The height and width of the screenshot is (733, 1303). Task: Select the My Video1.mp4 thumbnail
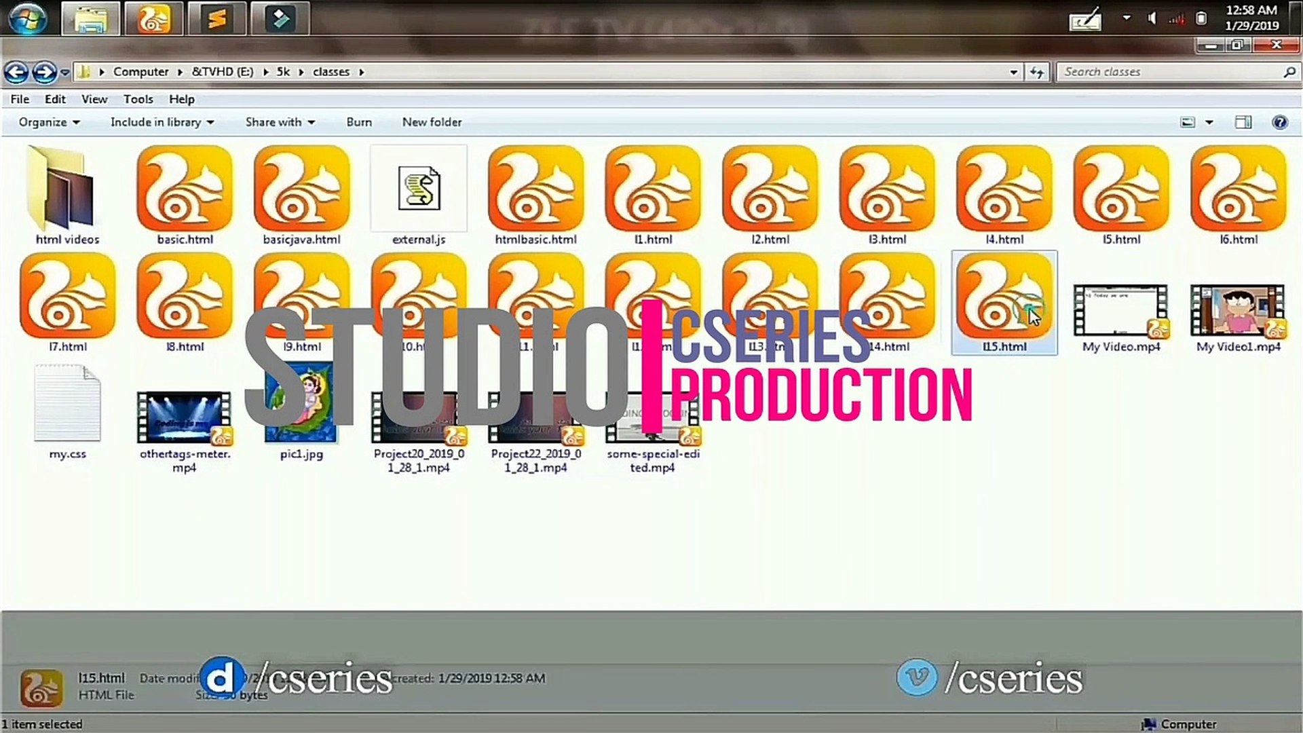(1239, 310)
